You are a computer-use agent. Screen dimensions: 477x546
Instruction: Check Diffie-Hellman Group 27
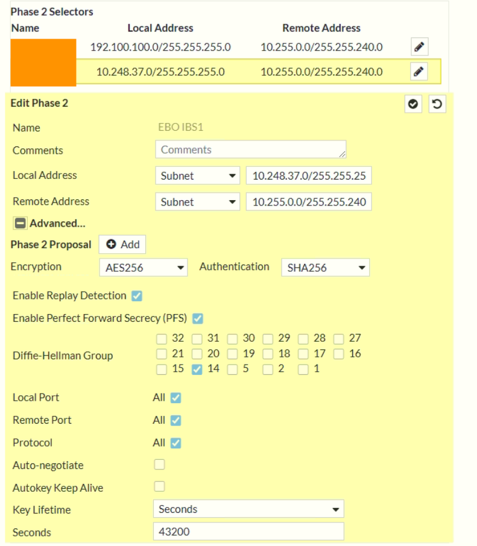point(339,339)
